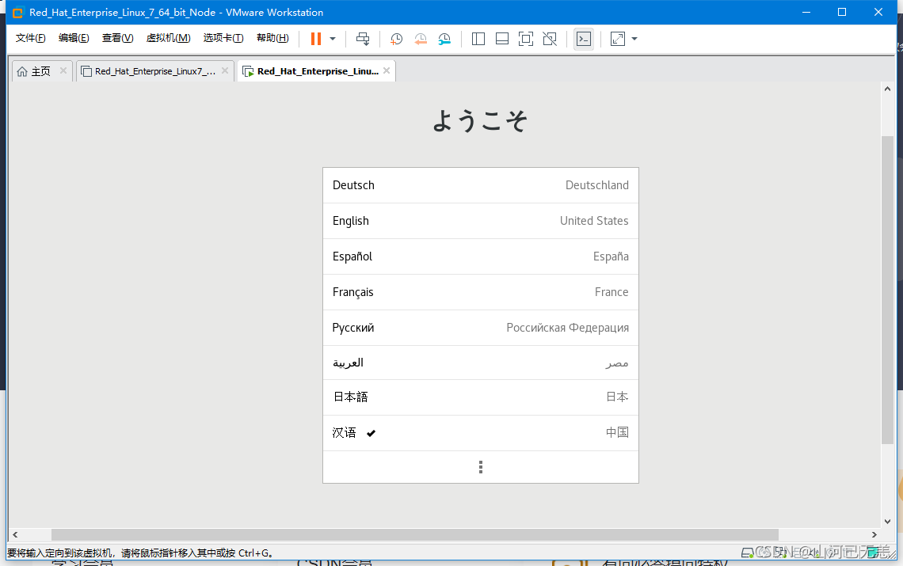This screenshot has width=903, height=566.
Task: Enter full screen mode icon
Action: [526, 39]
